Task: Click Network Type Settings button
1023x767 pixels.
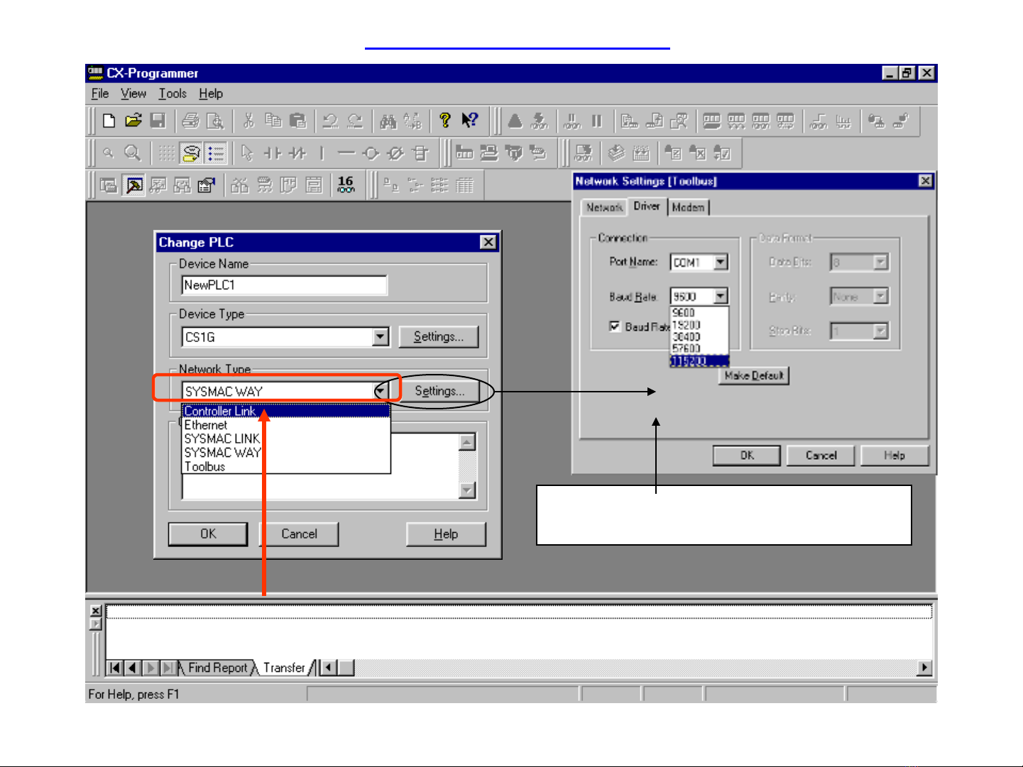Action: (439, 391)
